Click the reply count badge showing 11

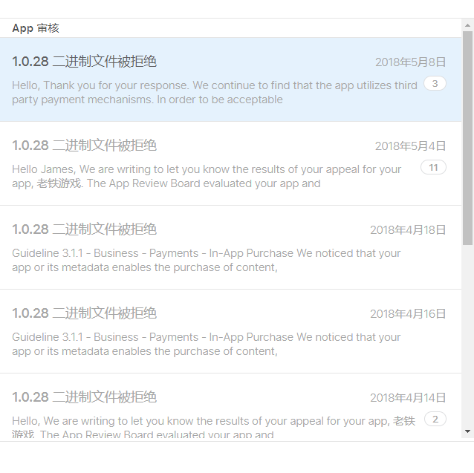pos(433,167)
